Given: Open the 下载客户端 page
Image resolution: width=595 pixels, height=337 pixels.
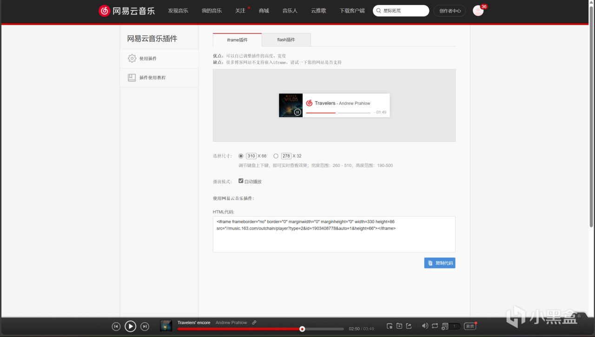Looking at the screenshot, I should pos(352,11).
